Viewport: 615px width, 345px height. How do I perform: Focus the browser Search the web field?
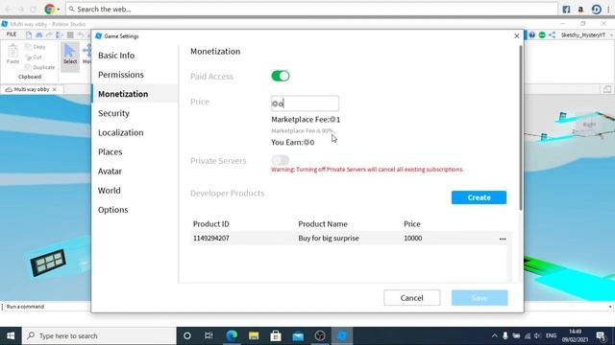[311, 9]
